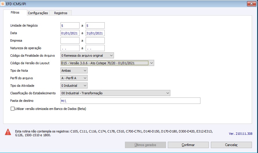Click the version text Ver. 210111.308
This screenshot has height=153, width=258.
click(x=241, y=134)
